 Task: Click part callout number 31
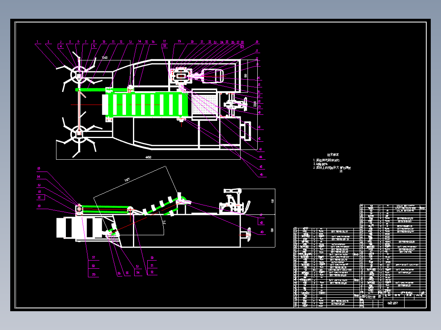click(257, 51)
